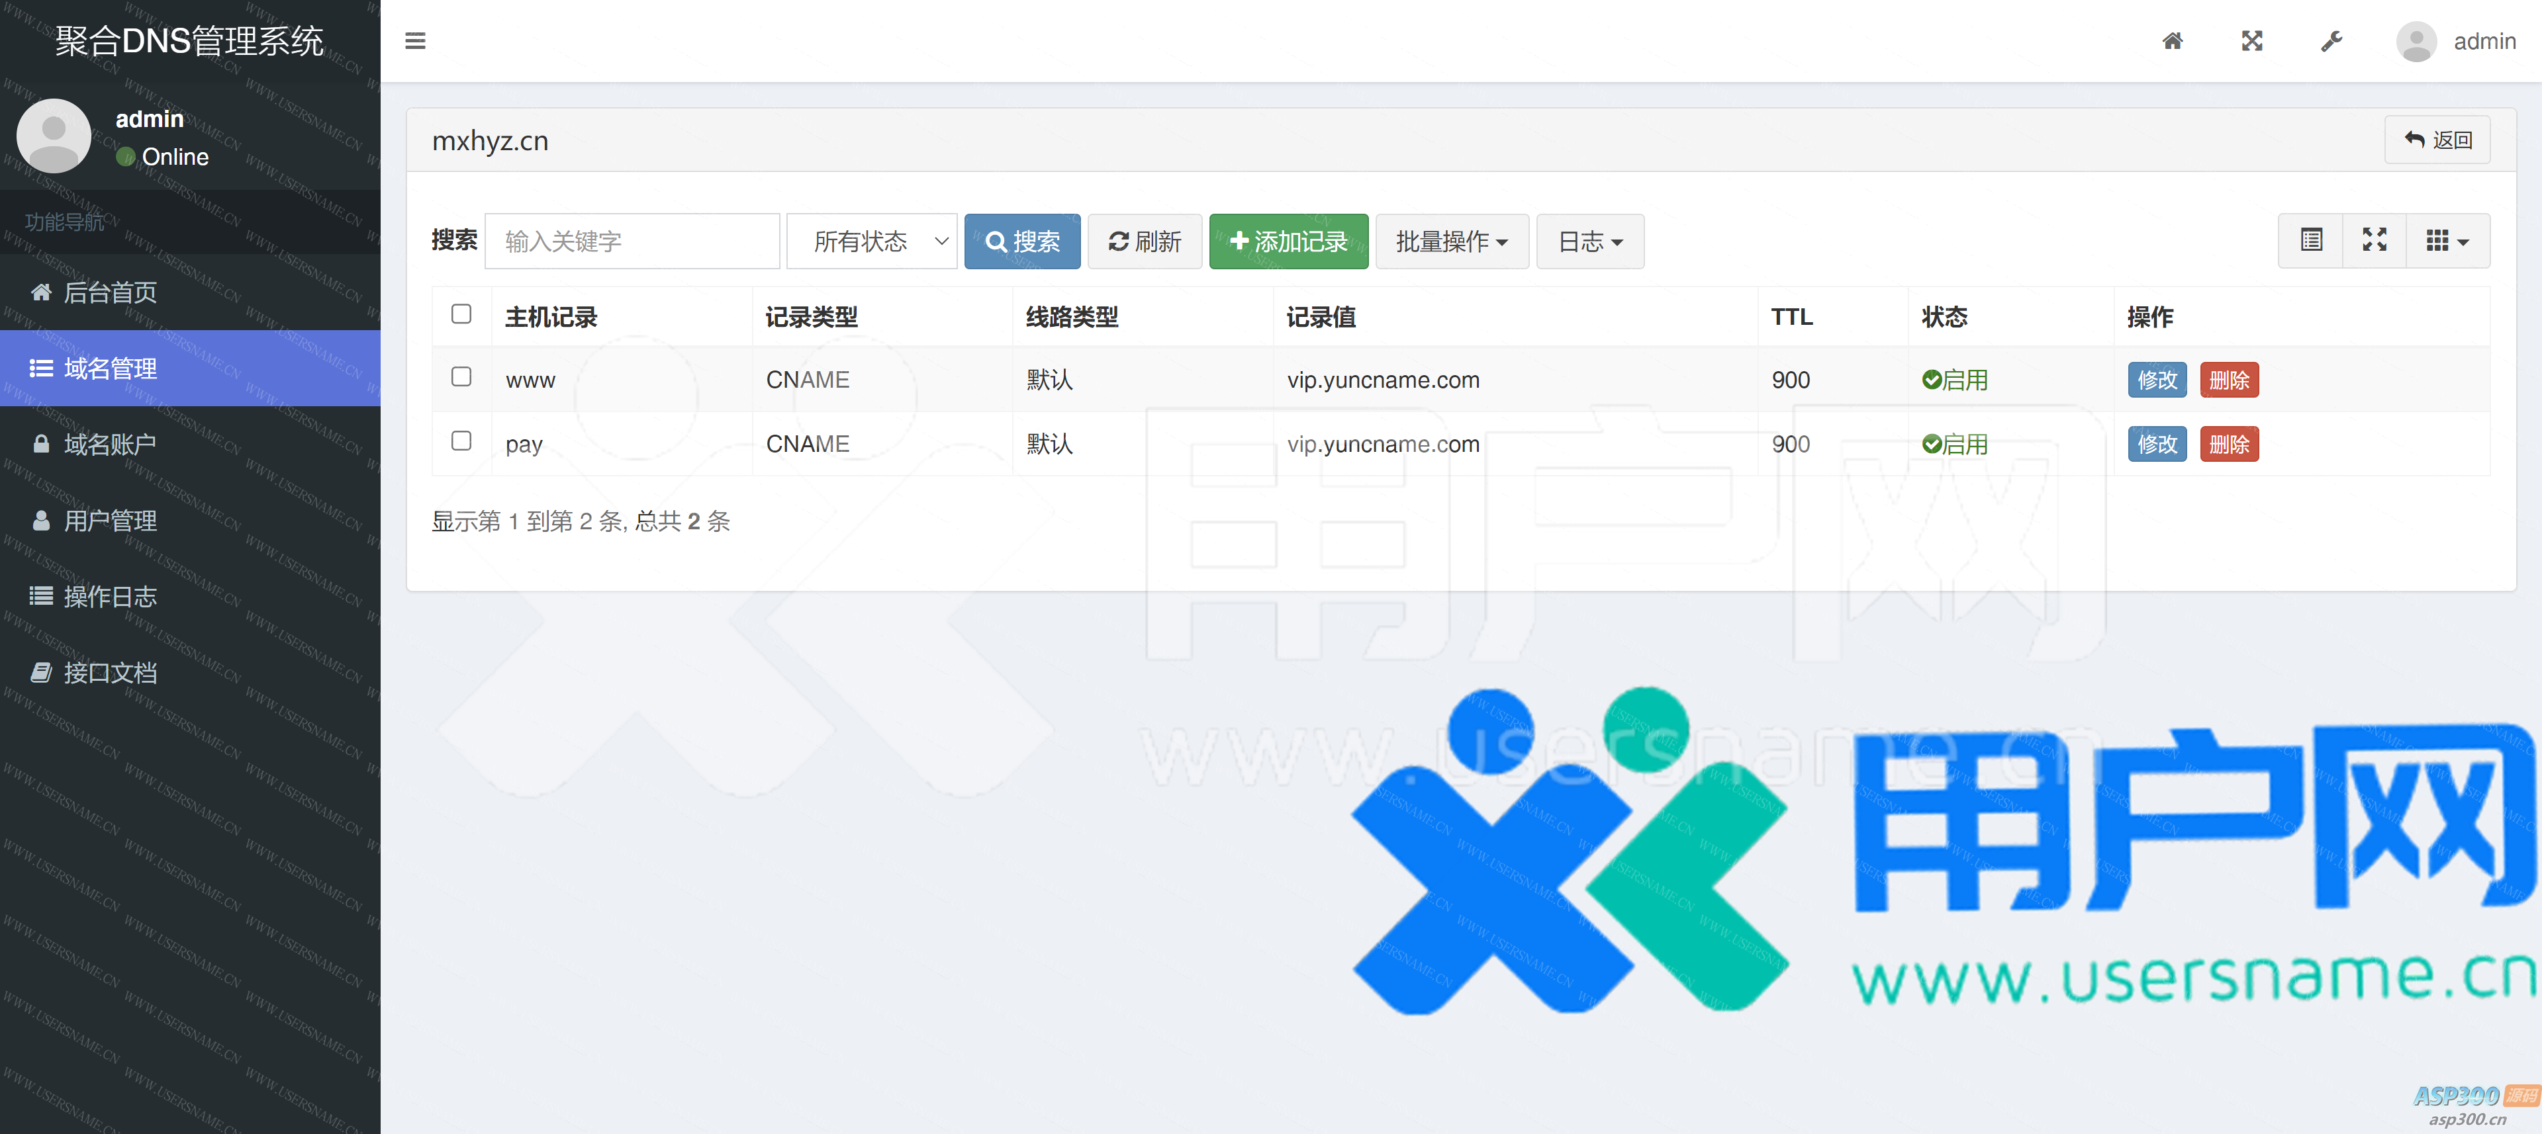Click the enabled status icon for www

(1931, 380)
